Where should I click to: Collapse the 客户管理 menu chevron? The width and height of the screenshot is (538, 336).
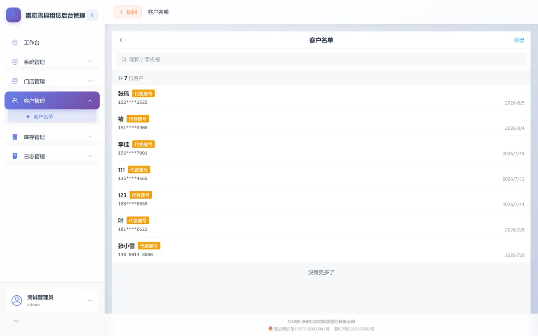tap(90, 100)
